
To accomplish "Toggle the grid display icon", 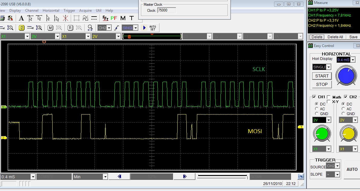I will pyautogui.click(x=77, y=18).
